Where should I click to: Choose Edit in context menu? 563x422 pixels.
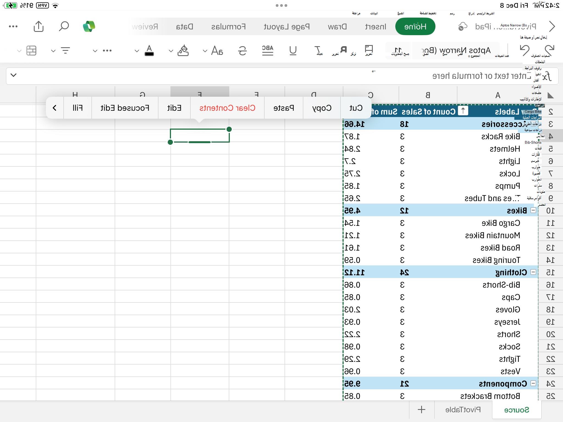(174, 108)
